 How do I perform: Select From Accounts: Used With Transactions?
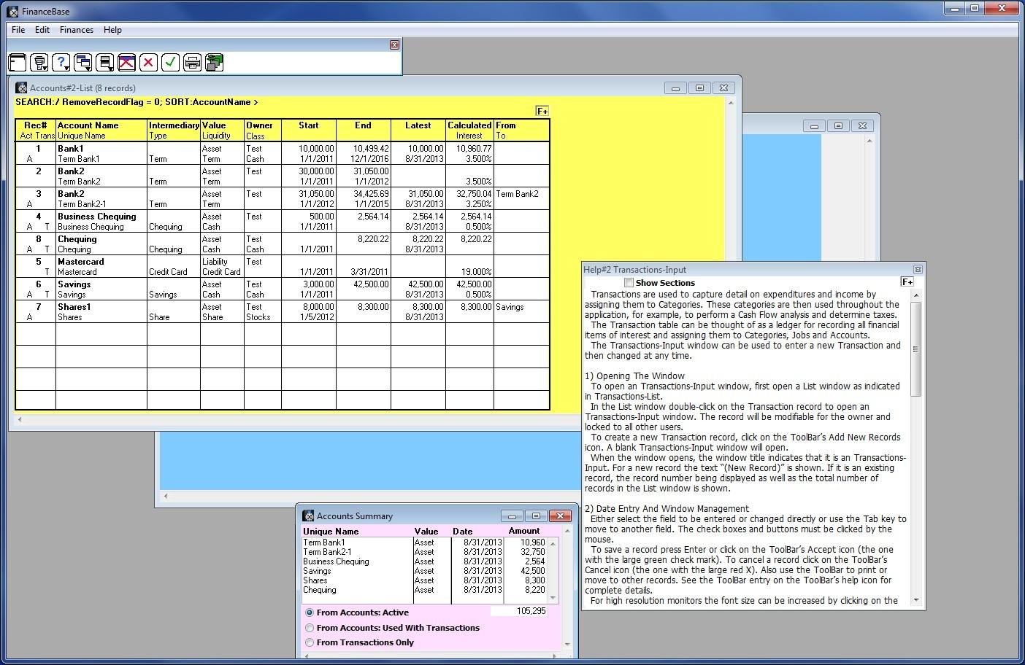(x=310, y=628)
